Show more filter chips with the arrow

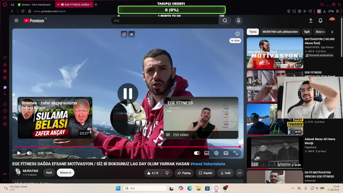coord(332,32)
